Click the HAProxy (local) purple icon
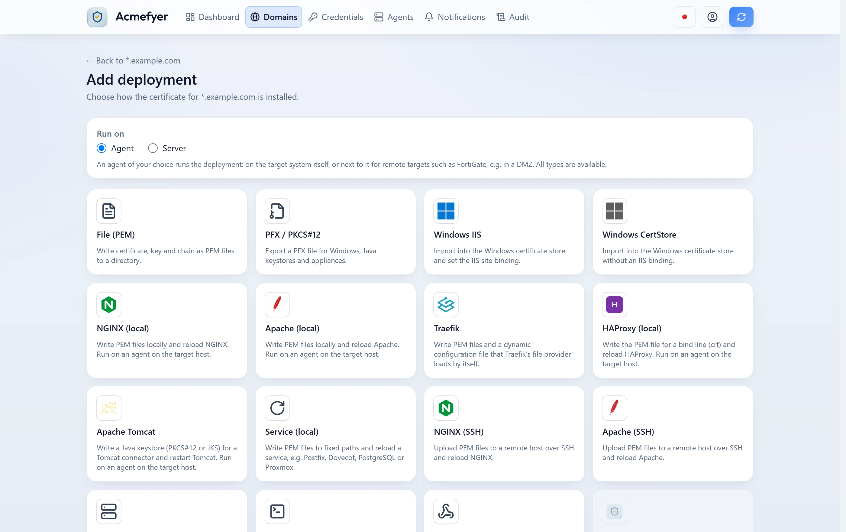This screenshot has width=846, height=532. [x=615, y=305]
